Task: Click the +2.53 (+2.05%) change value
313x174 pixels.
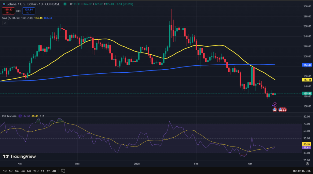Action: pos(124,4)
